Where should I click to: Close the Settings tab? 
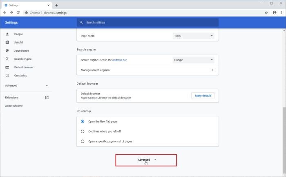pyautogui.click(x=48, y=5)
